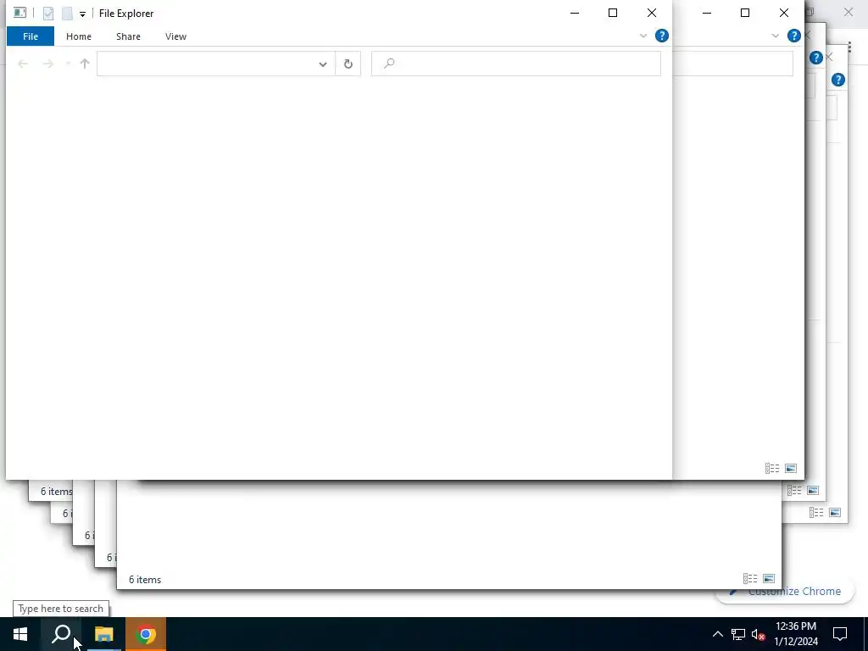Open the address bar history dropdown
The image size is (868, 651).
323,64
